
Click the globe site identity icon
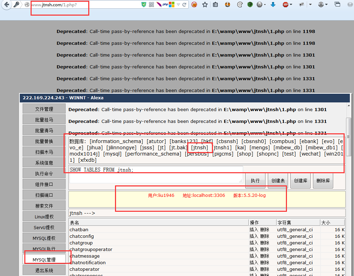click(27, 5)
